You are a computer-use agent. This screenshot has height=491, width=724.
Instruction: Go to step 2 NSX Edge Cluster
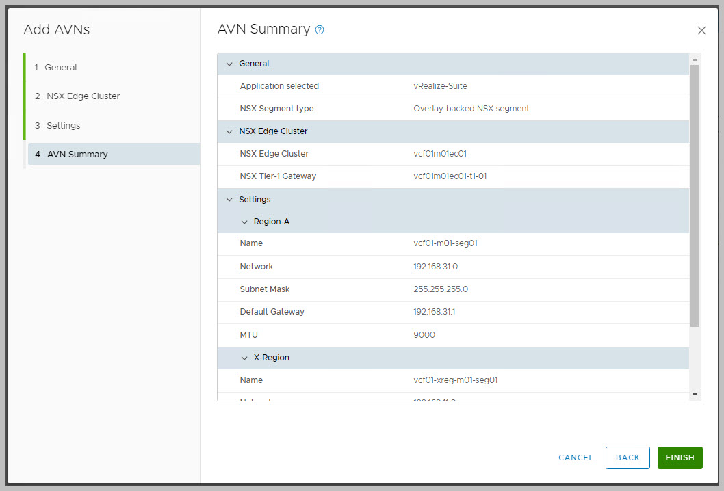[82, 96]
